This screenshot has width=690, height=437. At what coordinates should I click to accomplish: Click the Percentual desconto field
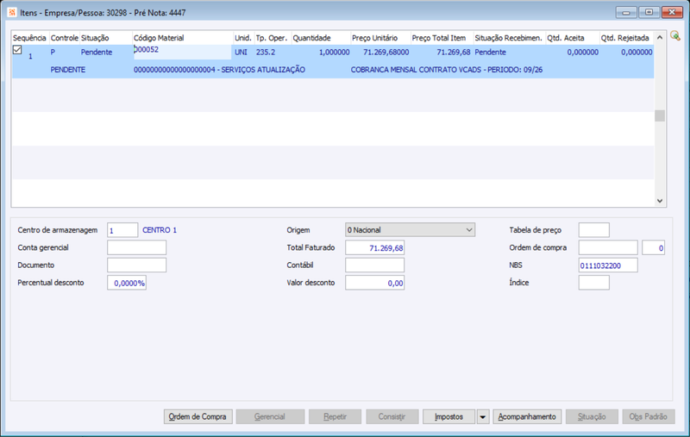pos(127,283)
